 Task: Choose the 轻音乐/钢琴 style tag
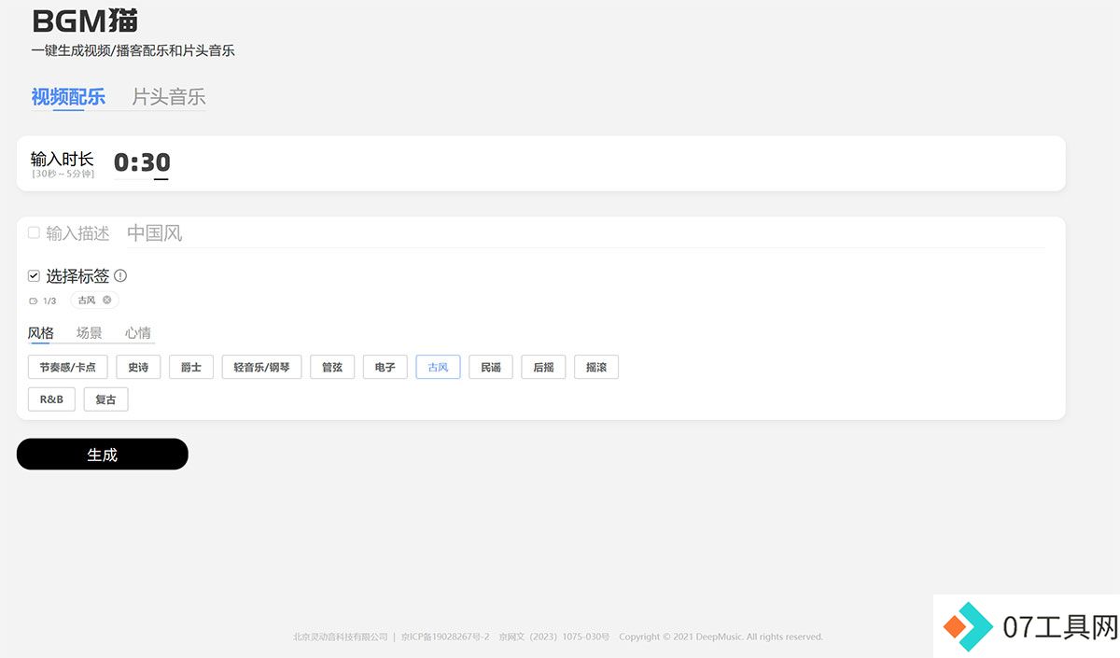tap(262, 368)
